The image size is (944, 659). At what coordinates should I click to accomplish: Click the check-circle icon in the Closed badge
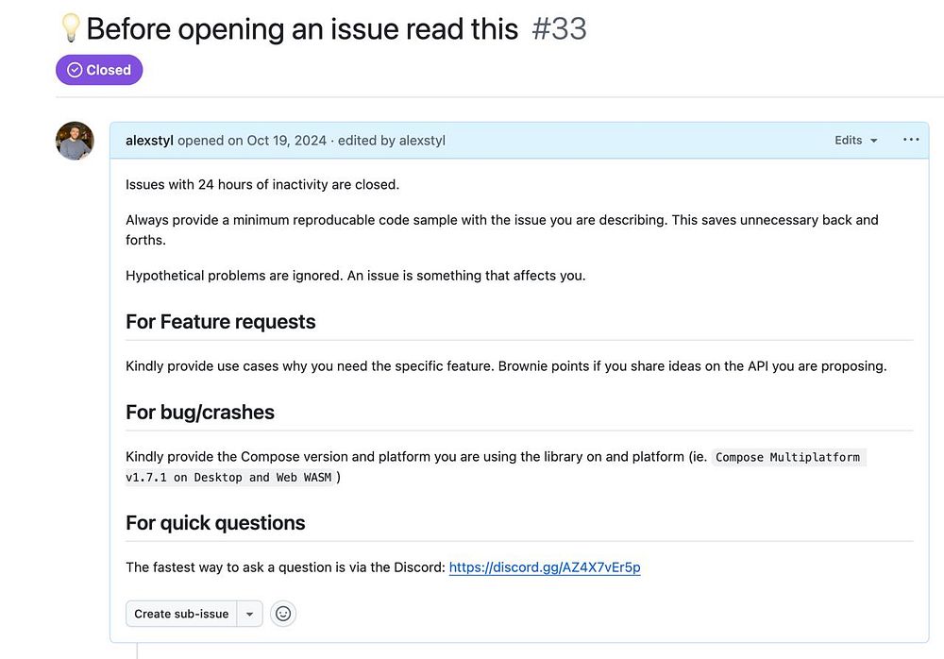pos(75,70)
